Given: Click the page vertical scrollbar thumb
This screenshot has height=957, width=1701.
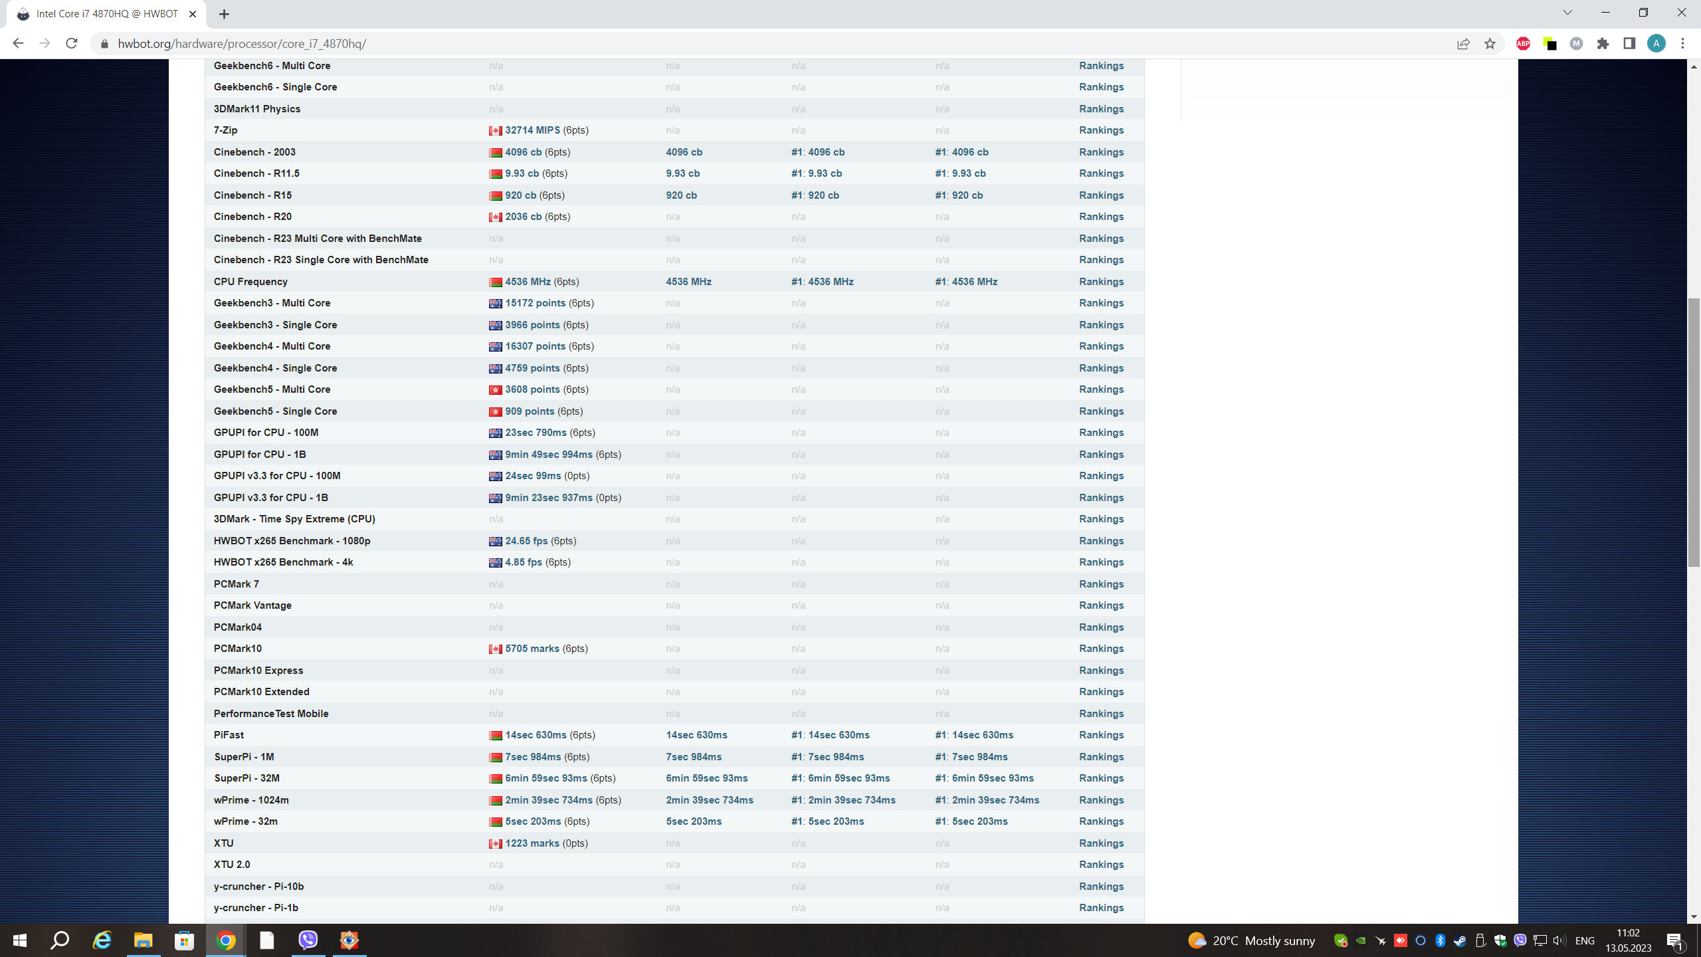Looking at the screenshot, I should pos(1694,432).
